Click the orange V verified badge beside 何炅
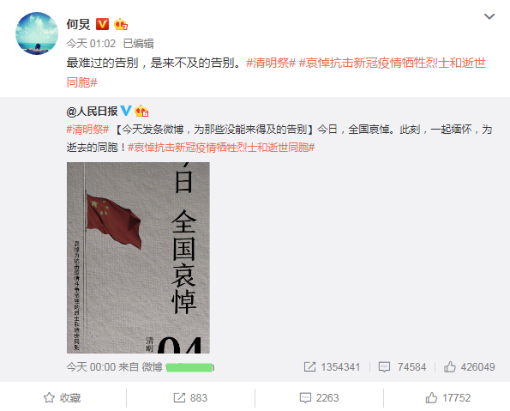510x411 pixels. (x=103, y=24)
